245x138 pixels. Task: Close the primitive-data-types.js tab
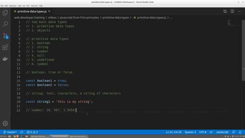[49, 11]
